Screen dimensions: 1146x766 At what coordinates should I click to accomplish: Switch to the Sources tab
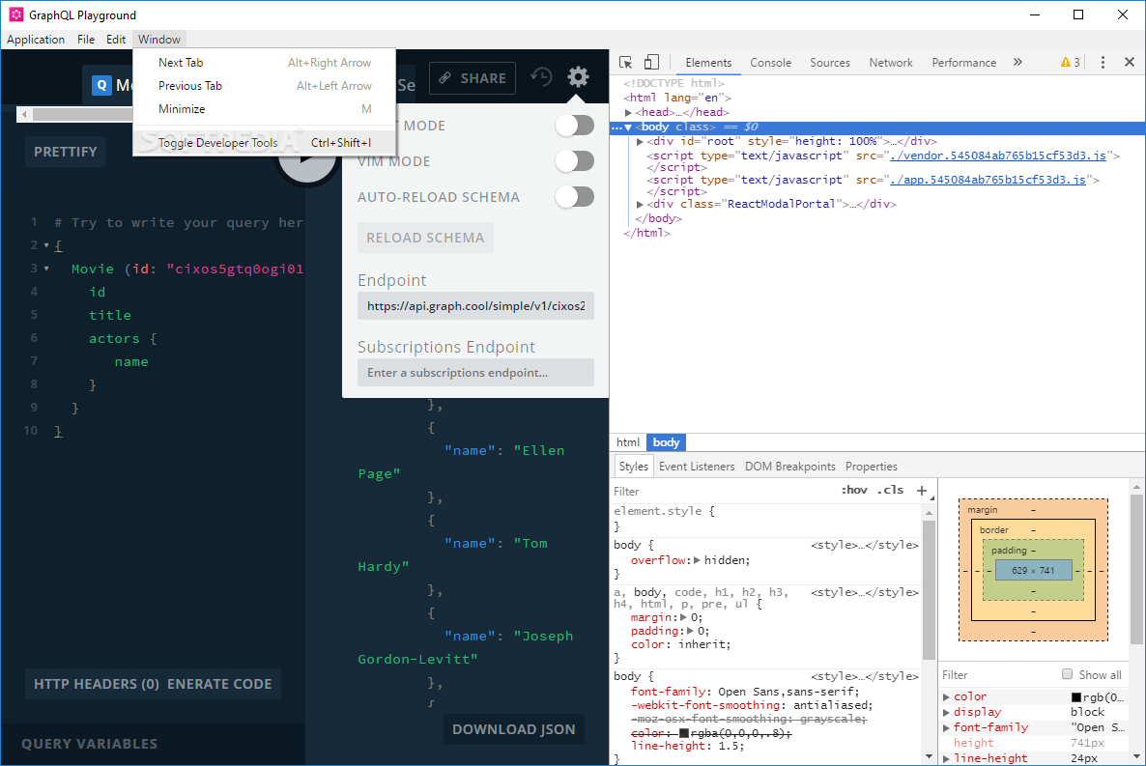click(x=829, y=63)
